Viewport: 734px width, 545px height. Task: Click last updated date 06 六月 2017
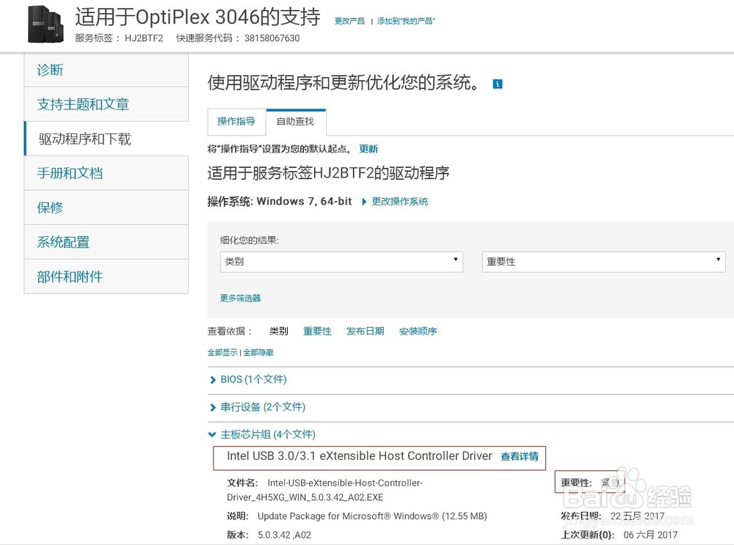(650, 535)
